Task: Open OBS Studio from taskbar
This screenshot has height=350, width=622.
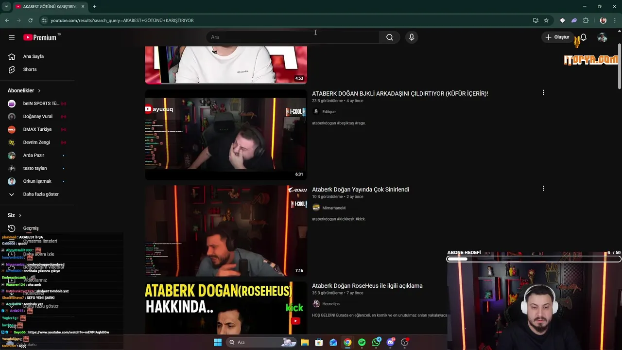Action: [405, 342]
